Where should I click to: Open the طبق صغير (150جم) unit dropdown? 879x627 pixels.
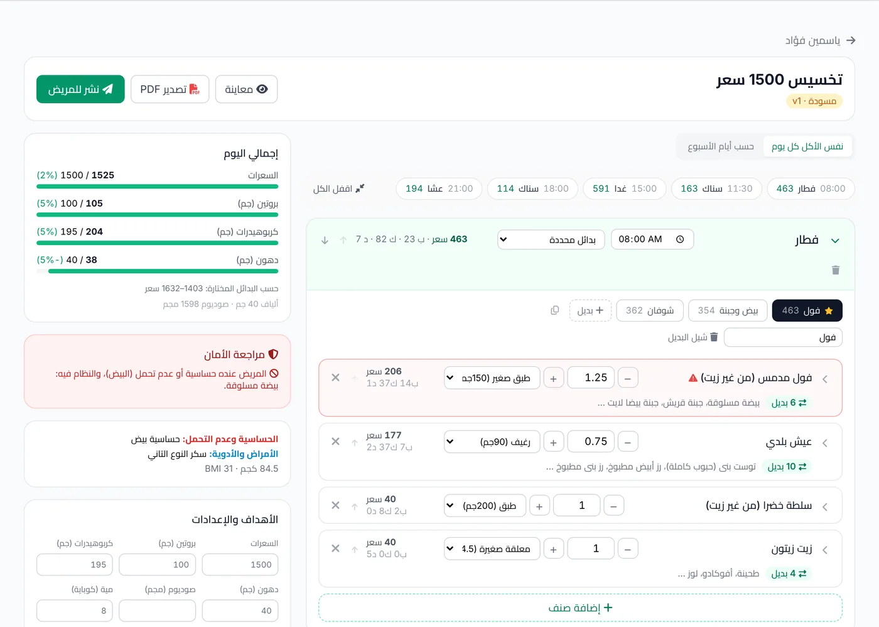[x=492, y=378]
